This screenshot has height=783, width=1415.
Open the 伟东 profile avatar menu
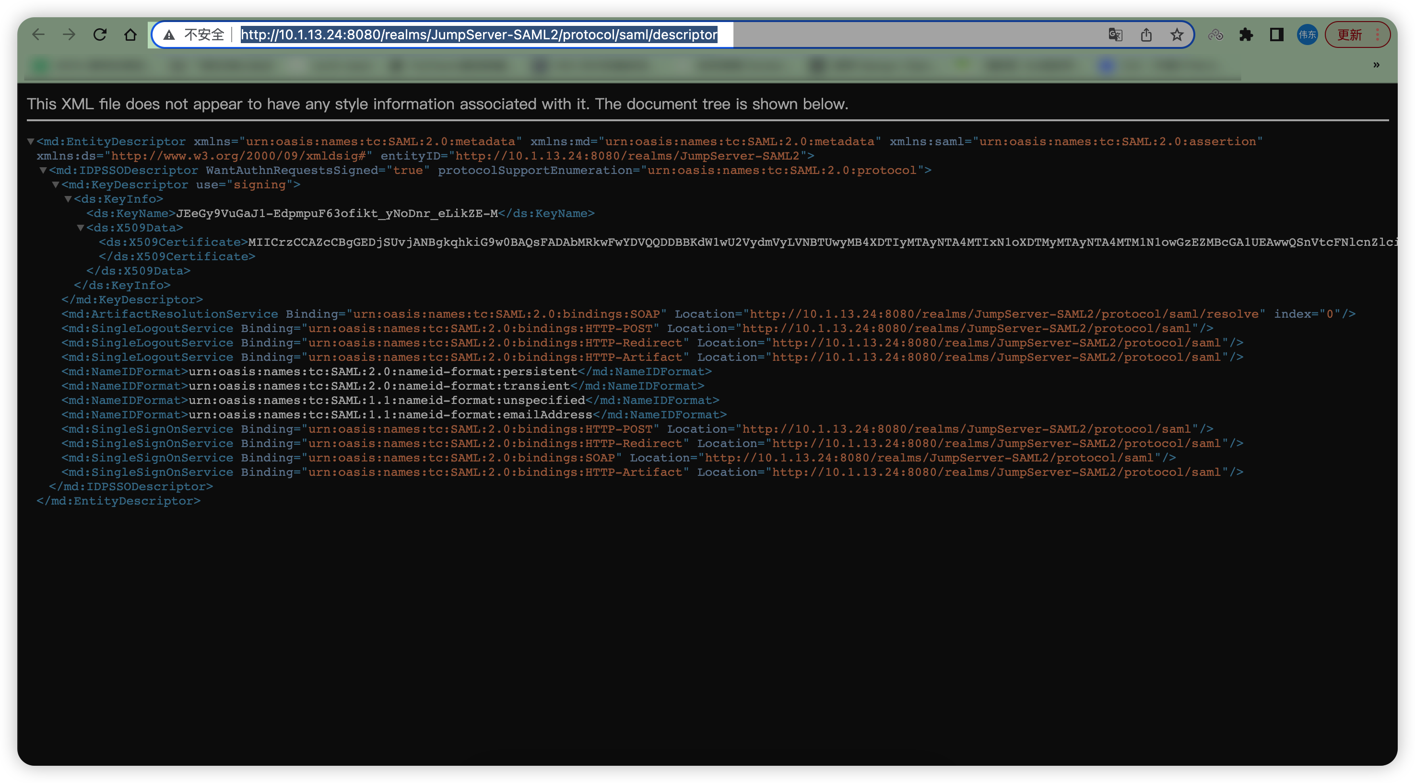1308,35
